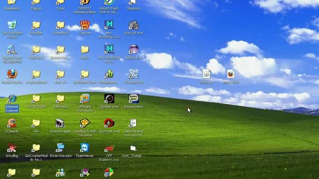Launch TeamViewer from desktop
Screen dimensions: 319x179
pos(85,148)
